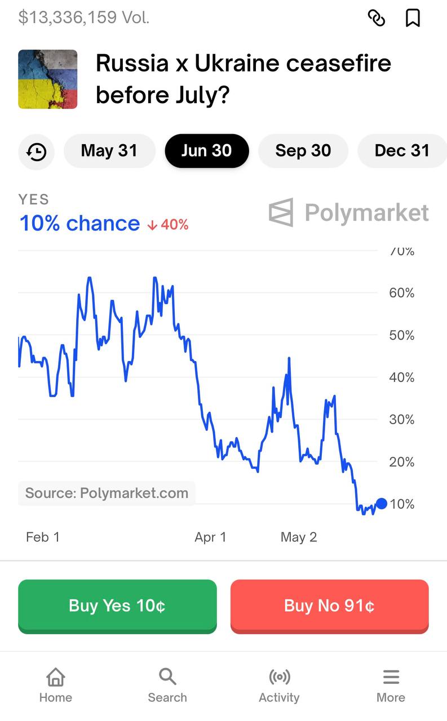Click the Polymarket logo watermark
Image resolution: width=447 pixels, height=721 pixels.
349,213
